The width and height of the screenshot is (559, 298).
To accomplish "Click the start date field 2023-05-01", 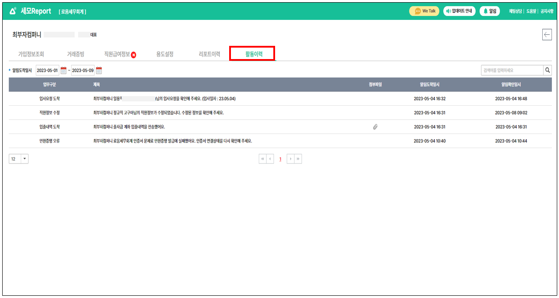I will click(x=47, y=70).
